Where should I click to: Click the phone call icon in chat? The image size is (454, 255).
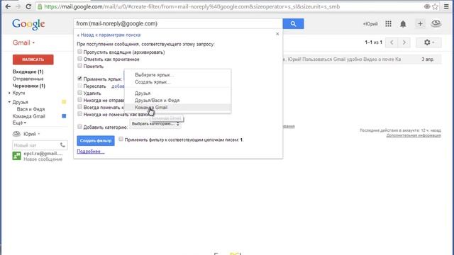[62, 144]
